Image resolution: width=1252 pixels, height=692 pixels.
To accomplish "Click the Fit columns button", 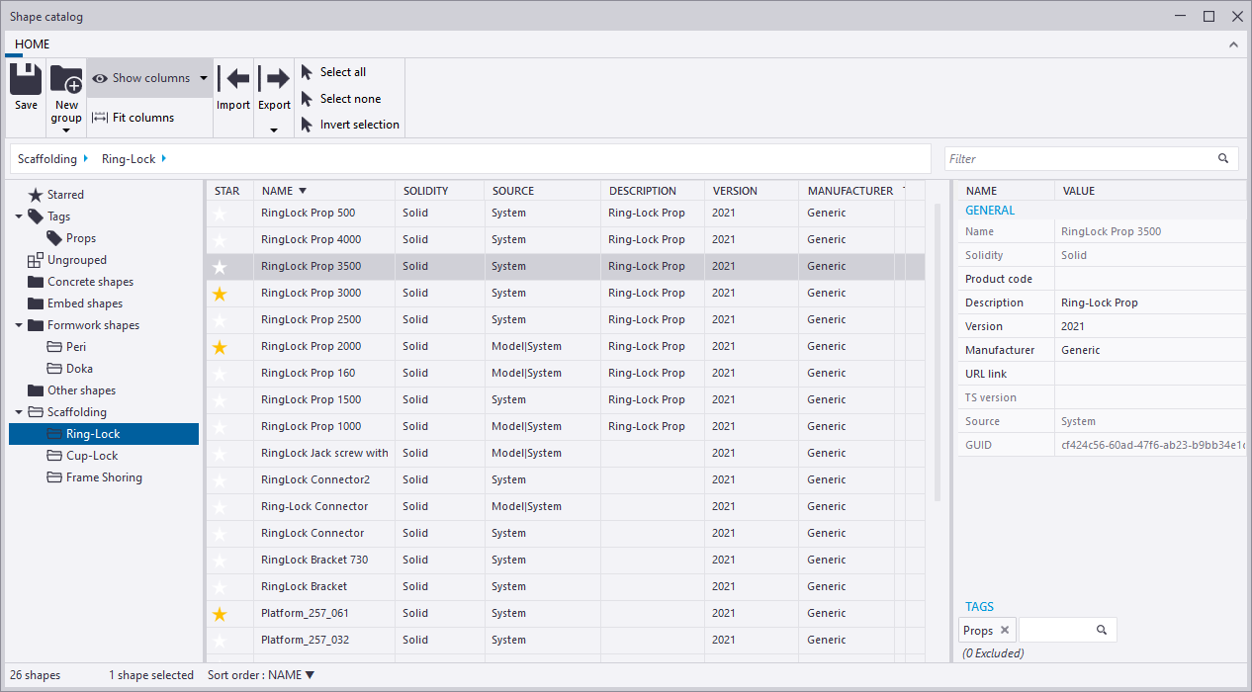I will point(134,118).
